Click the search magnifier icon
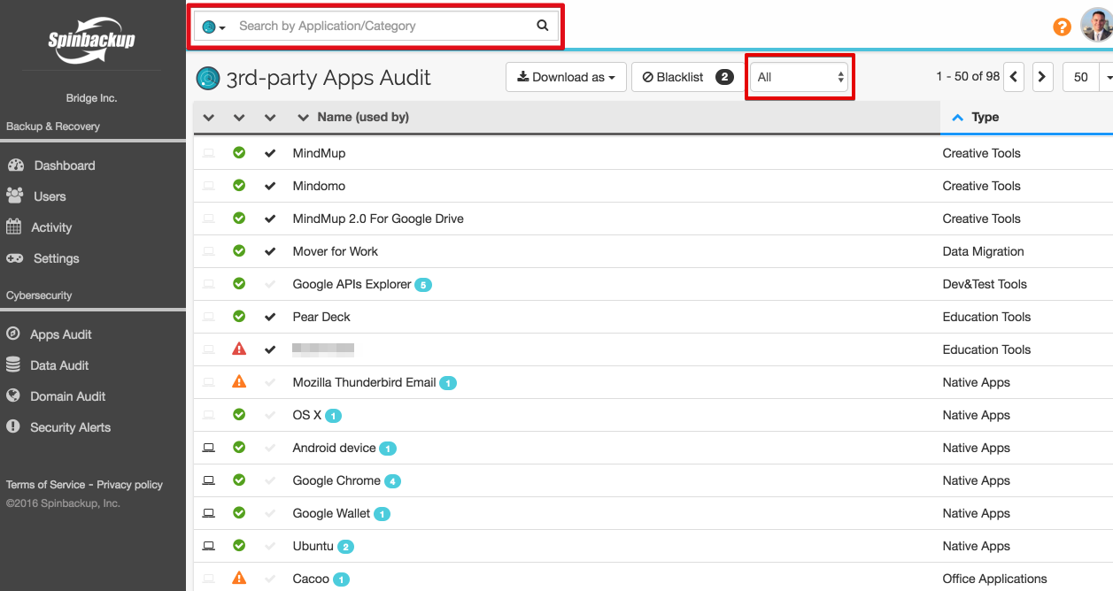The image size is (1113, 591). (x=543, y=26)
